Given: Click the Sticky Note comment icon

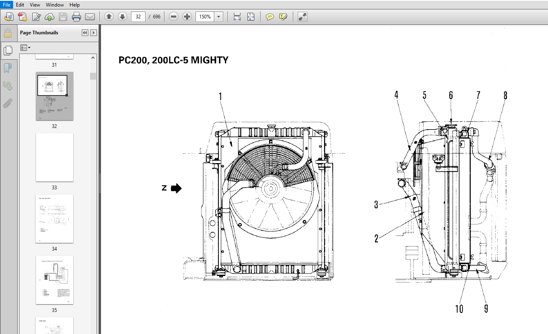Looking at the screenshot, I should 270,17.
